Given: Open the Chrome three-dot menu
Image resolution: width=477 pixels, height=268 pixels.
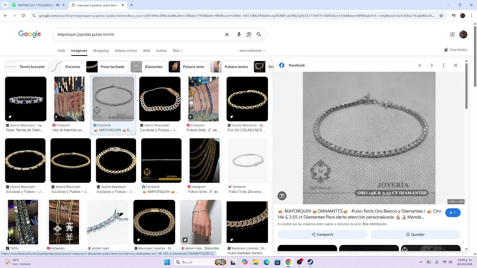Looking at the screenshot, I should [472, 16].
